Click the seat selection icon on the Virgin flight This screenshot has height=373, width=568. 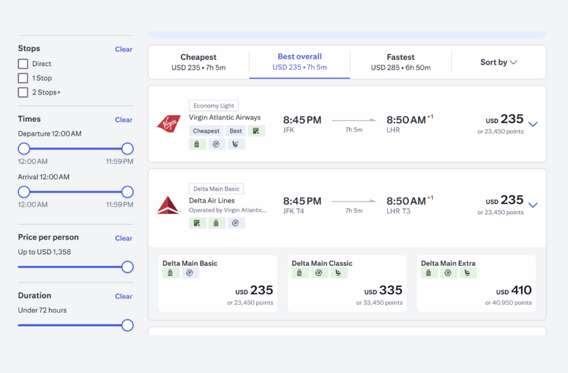[236, 144]
